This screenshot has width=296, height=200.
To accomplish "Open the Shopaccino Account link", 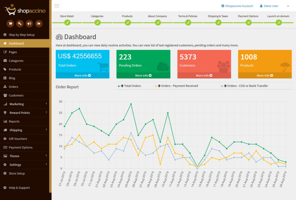I will coord(237,6).
